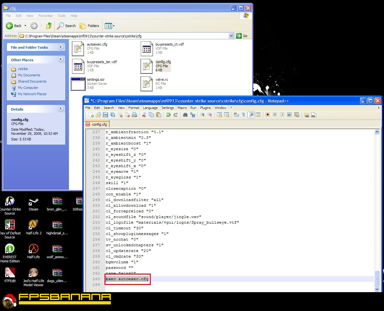Open My Documents link in Other Places
This screenshot has width=384, height=311.
point(29,75)
